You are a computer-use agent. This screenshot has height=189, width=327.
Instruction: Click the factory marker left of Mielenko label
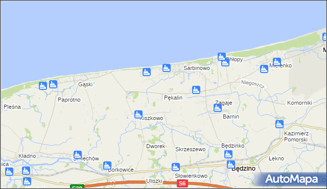click(264, 69)
